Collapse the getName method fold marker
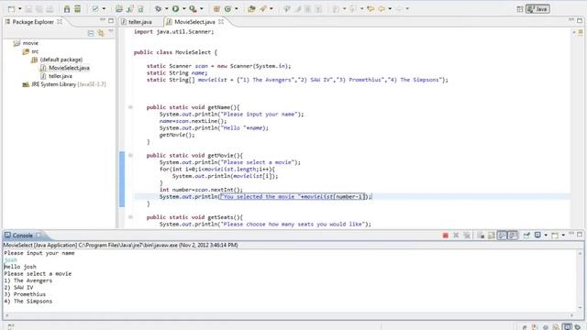Screen dimensions: 587x330 [x=130, y=107]
